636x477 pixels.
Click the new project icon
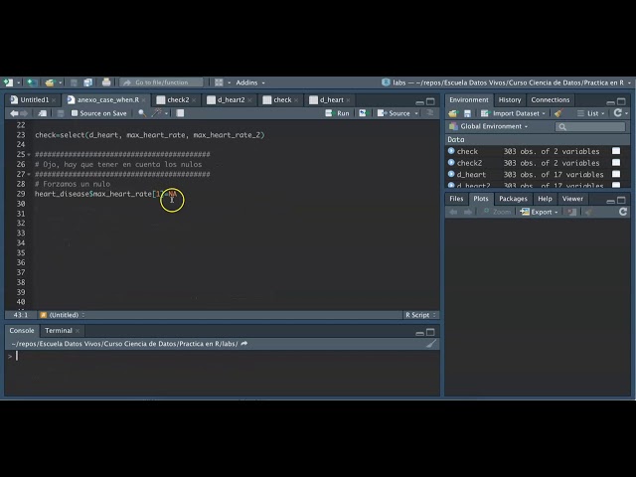coord(32,82)
